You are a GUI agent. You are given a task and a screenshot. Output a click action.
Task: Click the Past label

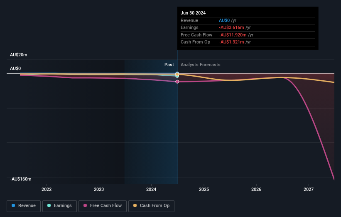pos(169,65)
